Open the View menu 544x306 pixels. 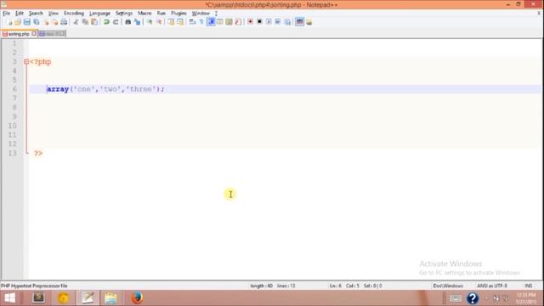tap(53, 14)
